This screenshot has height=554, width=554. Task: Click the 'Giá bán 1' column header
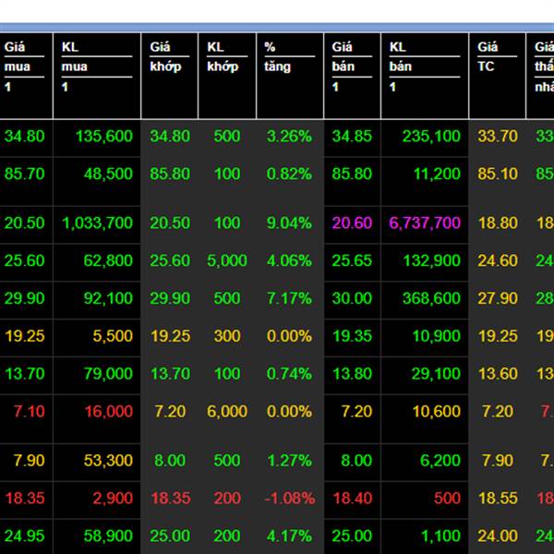point(351,66)
